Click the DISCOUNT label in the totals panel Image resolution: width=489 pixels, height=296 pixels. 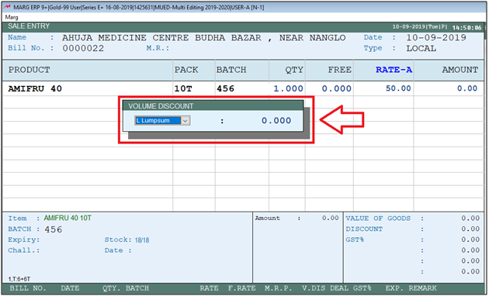[x=364, y=229]
